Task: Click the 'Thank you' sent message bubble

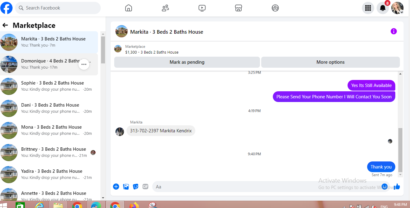Action: point(381,167)
